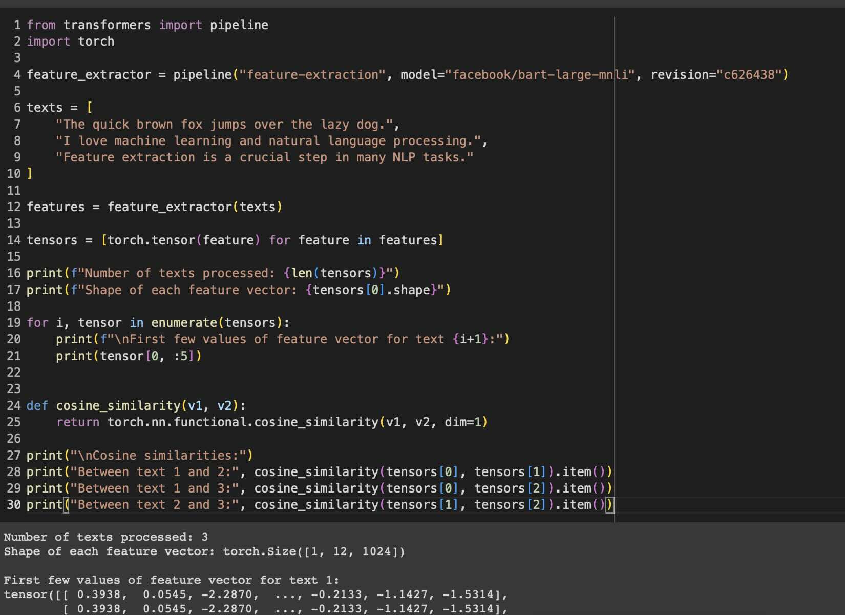This screenshot has width=845, height=615.
Task: Click the Between text 1 and 2 print line
Action: click(318, 471)
